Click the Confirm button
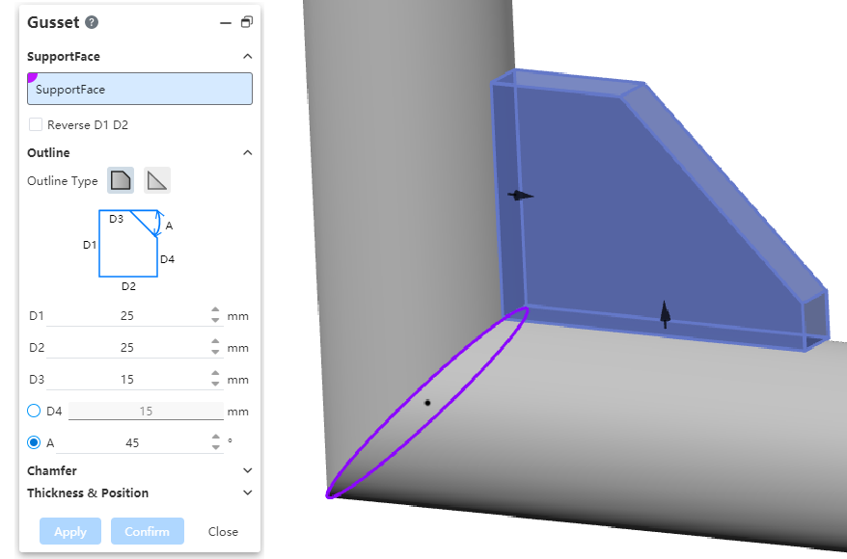Viewport: 847px width, 559px height. coord(148,531)
